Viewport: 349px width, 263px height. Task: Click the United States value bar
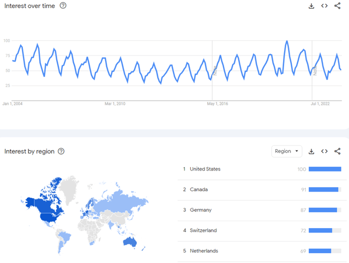click(325, 169)
